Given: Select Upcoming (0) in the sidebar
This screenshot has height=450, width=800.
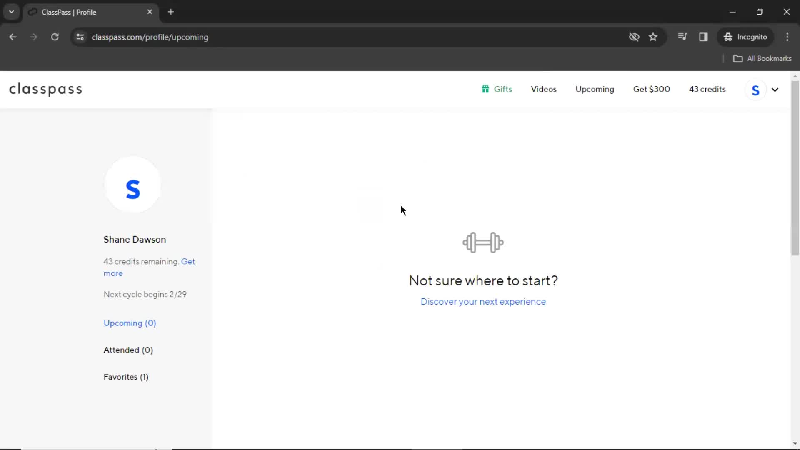Looking at the screenshot, I should coord(130,323).
